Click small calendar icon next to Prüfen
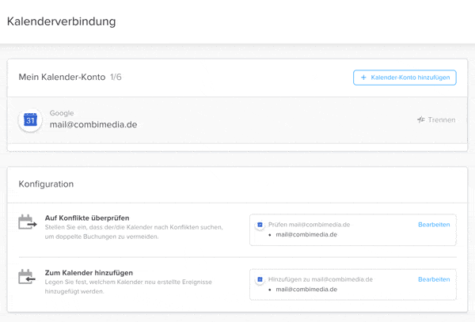Viewport: 475px width, 322px height. pyautogui.click(x=260, y=225)
